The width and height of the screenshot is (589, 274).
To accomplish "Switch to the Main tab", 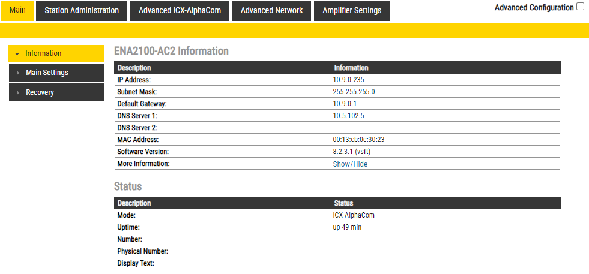I will coord(18,11).
